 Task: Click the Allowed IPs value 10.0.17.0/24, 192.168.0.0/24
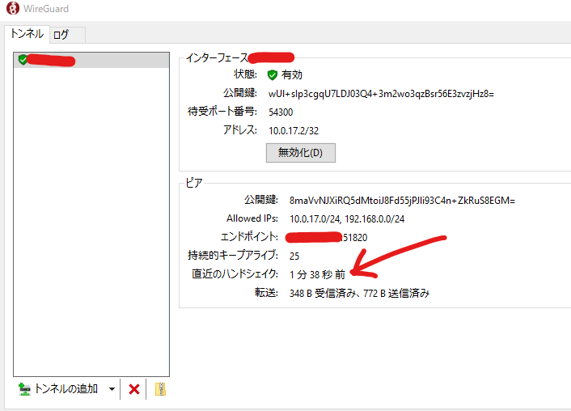pyautogui.click(x=347, y=219)
